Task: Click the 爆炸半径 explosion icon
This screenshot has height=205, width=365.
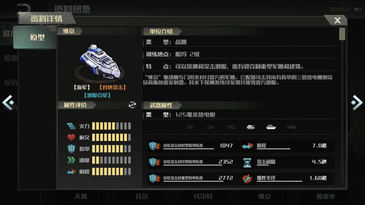Action: (x=247, y=178)
